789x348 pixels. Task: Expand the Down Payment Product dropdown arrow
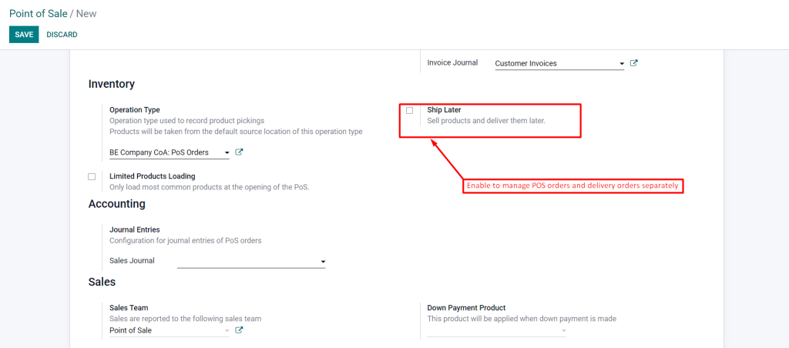(564, 331)
